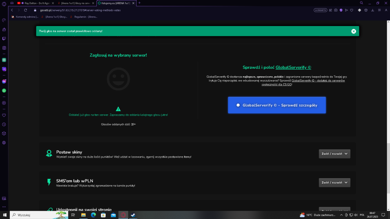Open the volume speaker tray icon
390x219 pixels.
point(356,215)
